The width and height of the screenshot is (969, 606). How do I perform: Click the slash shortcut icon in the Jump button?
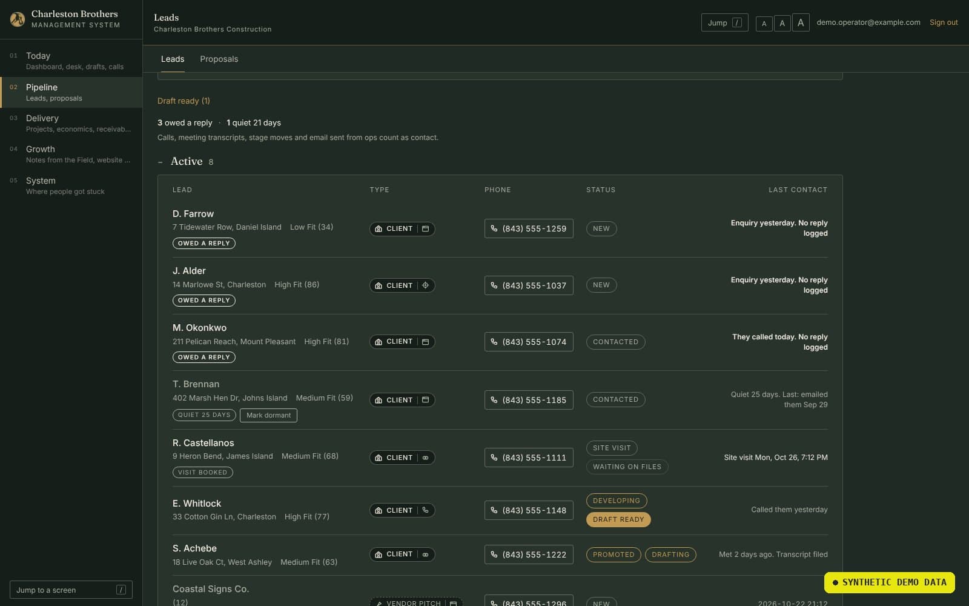(737, 22)
